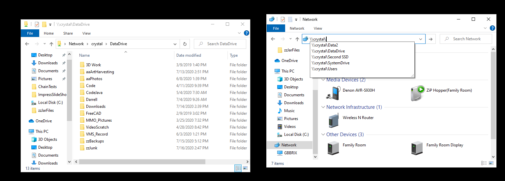505x181 pixels.
Task: Click the Help question mark in DataDrive window
Action: coord(246,33)
